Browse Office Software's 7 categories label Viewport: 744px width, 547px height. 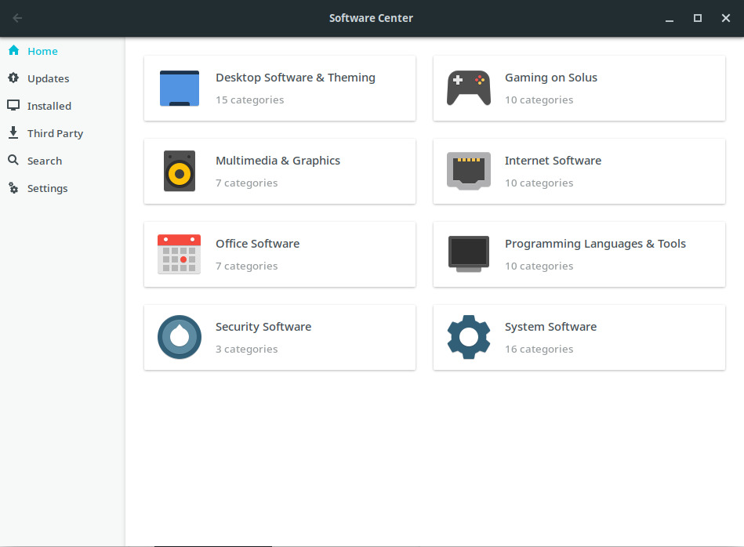(246, 266)
